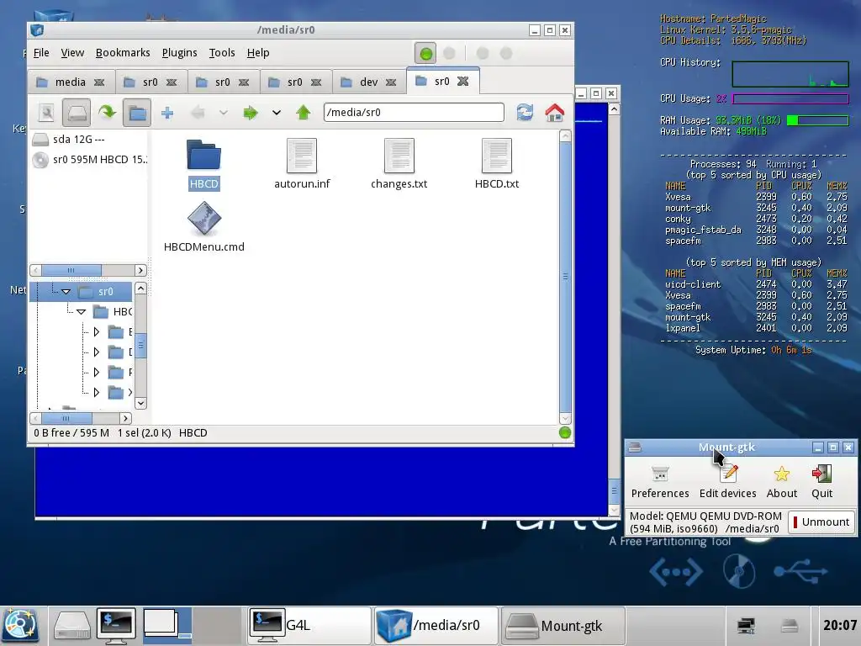The height and width of the screenshot is (646, 861).
Task: Toggle panel 1 with the green circle
Action: [425, 54]
